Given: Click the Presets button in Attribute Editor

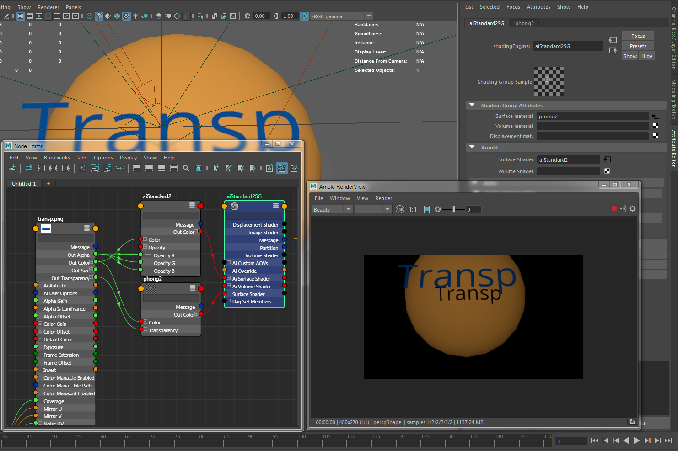Looking at the screenshot, I should 638,46.
